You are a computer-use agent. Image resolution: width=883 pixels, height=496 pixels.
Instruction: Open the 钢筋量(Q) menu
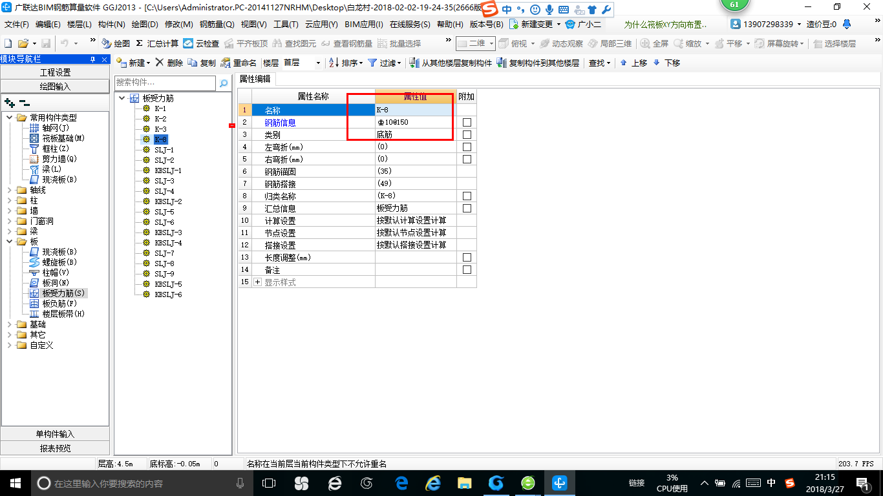[x=217, y=25]
